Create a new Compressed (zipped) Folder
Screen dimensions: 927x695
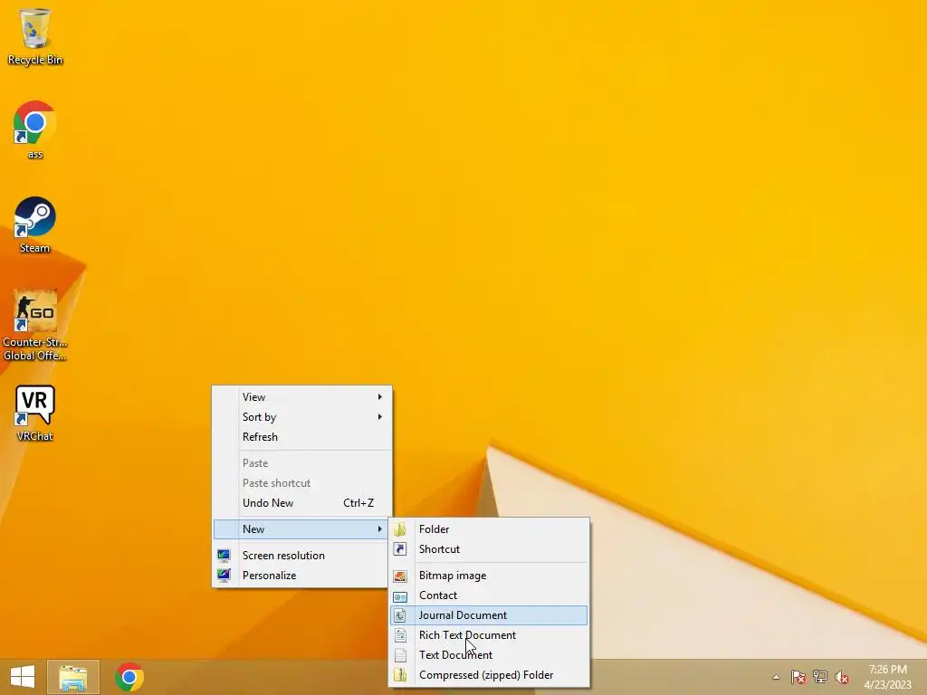coord(489,675)
